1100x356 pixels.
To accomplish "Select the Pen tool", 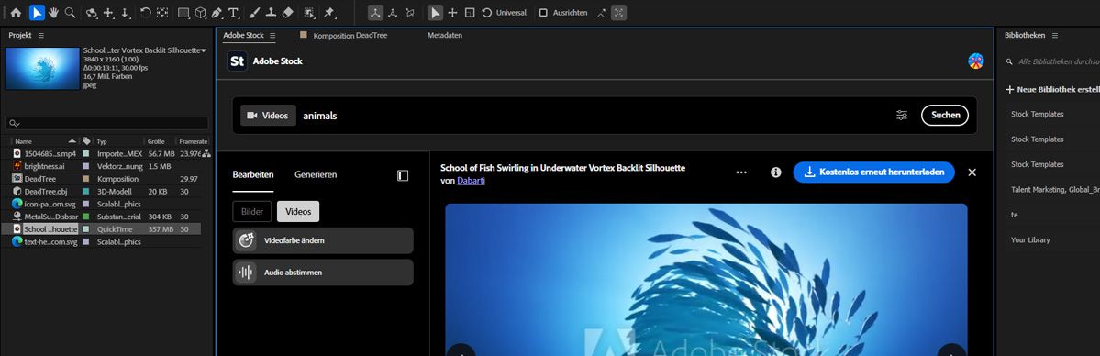I will [x=217, y=13].
